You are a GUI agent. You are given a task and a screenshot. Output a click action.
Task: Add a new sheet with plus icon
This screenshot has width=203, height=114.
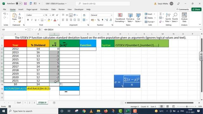[x=54, y=103]
